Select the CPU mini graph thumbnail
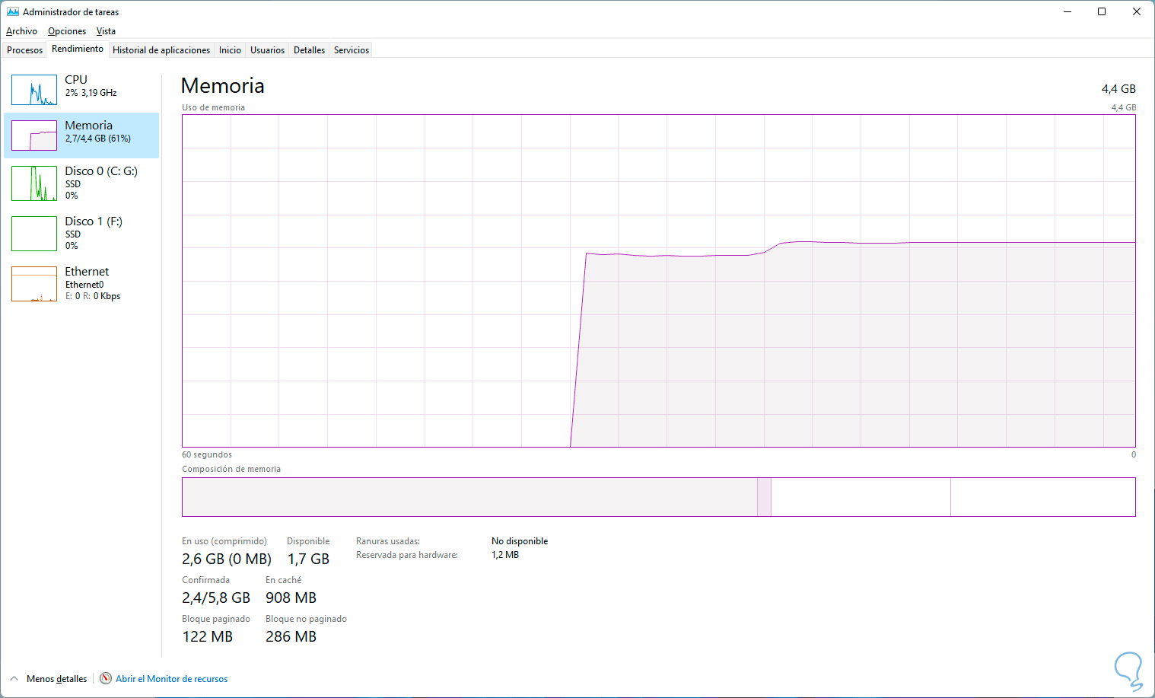 pyautogui.click(x=34, y=90)
